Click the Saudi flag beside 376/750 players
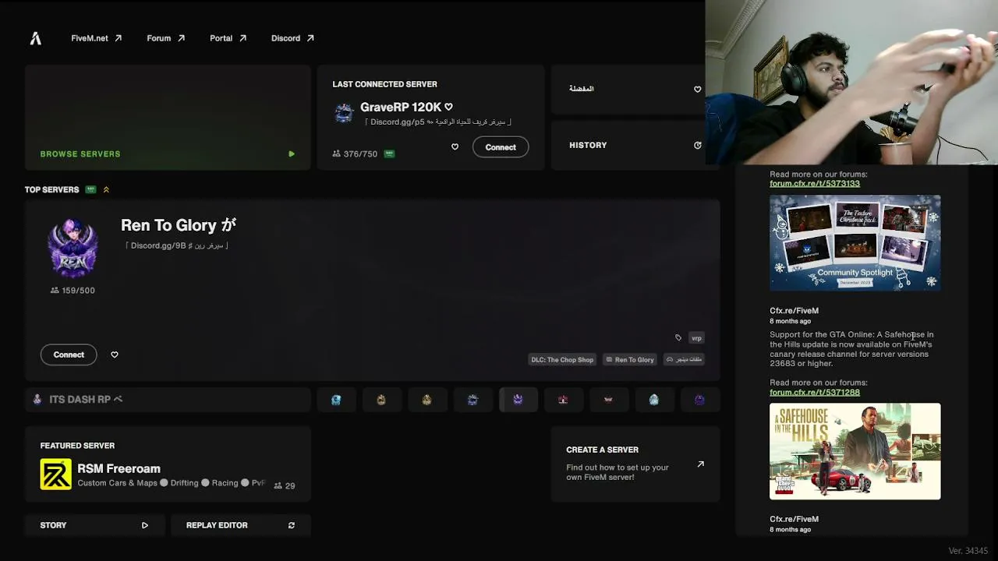The width and height of the screenshot is (998, 561). pos(389,154)
